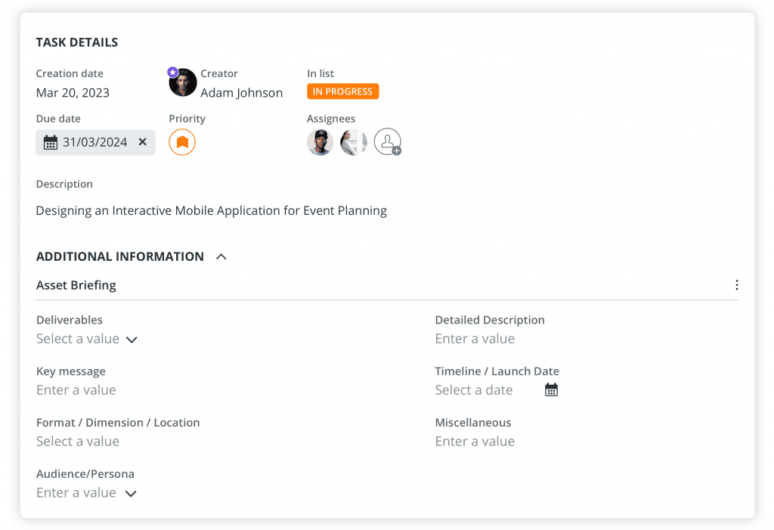The width and height of the screenshot is (774, 530).
Task: Open the Audience/Persona dropdown arrow
Action: 131,494
